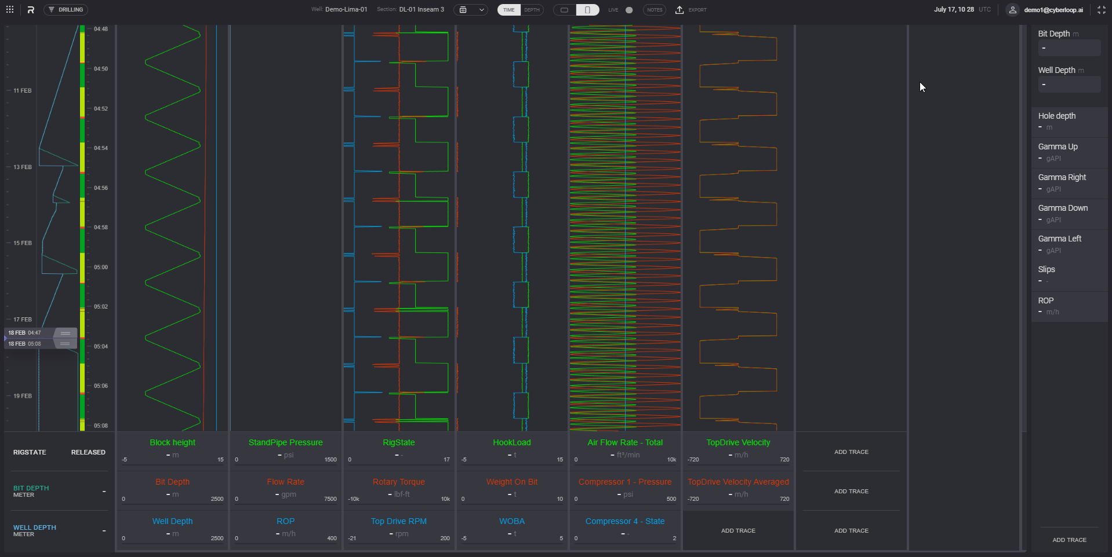This screenshot has width=1112, height=557.
Task: Click the Bit Depth value field
Action: pos(1069,48)
